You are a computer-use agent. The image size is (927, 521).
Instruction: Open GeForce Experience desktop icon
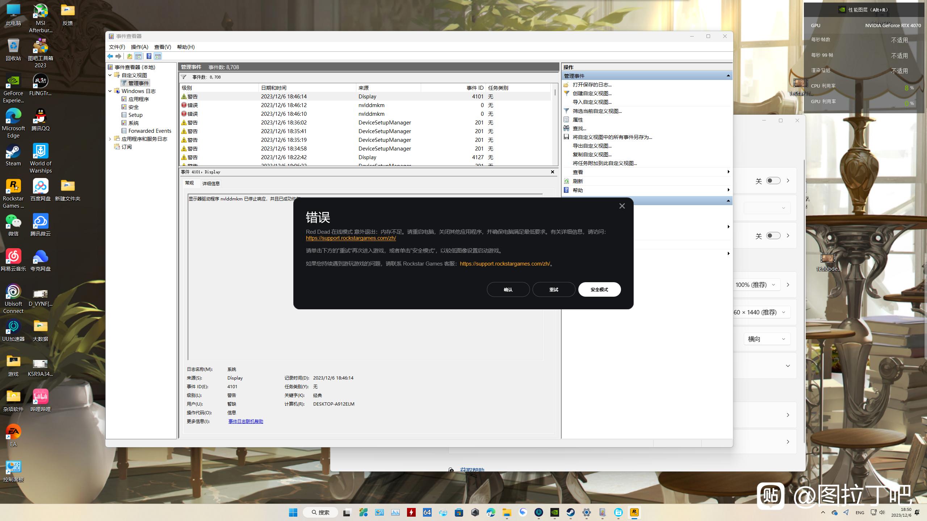13,89
